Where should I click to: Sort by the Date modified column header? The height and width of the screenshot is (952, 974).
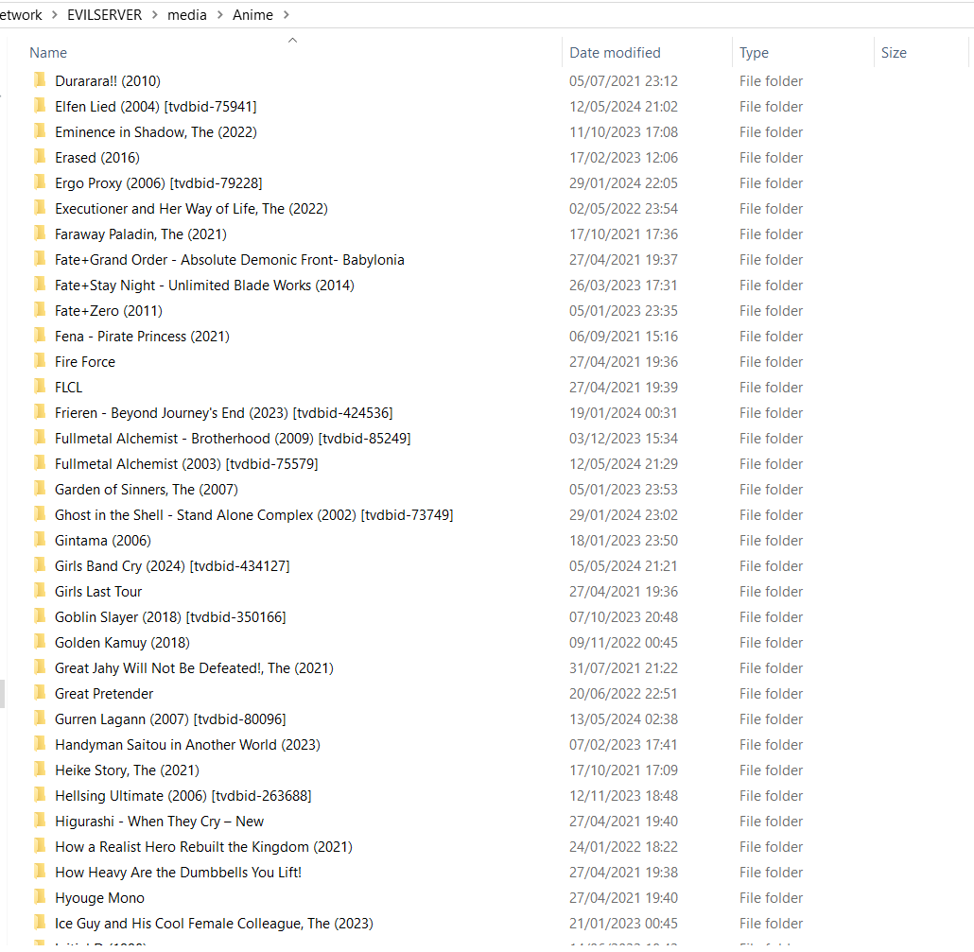click(615, 53)
